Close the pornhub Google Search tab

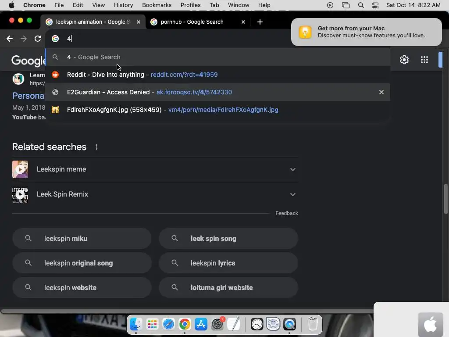(x=243, y=22)
